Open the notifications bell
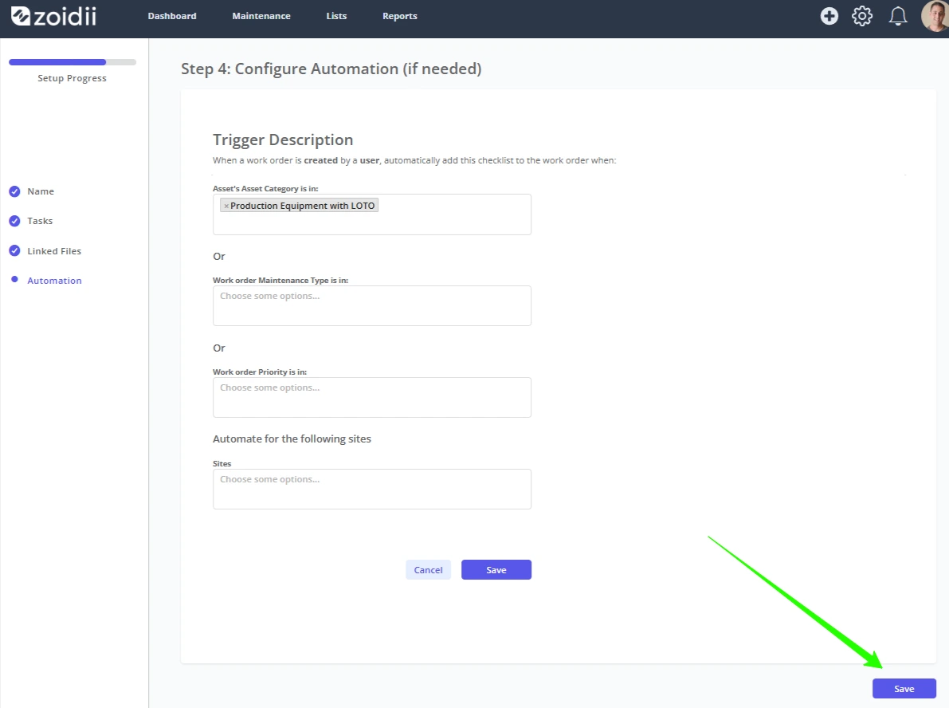The width and height of the screenshot is (949, 708). pos(897,16)
